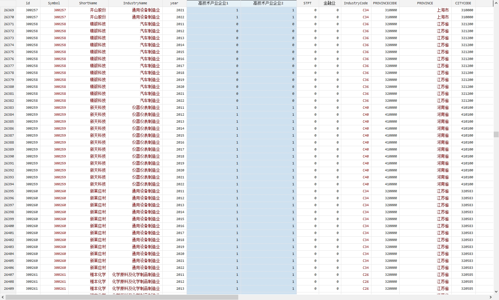
Task: Click the year column header
Action: pos(174,3)
